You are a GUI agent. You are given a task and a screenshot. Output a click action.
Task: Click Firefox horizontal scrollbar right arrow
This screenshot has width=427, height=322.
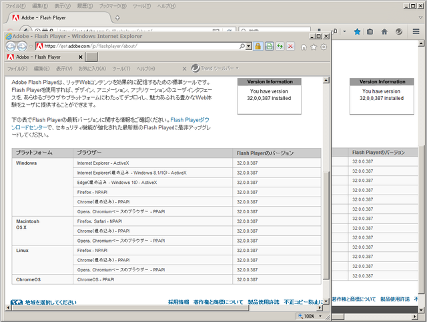point(415,316)
